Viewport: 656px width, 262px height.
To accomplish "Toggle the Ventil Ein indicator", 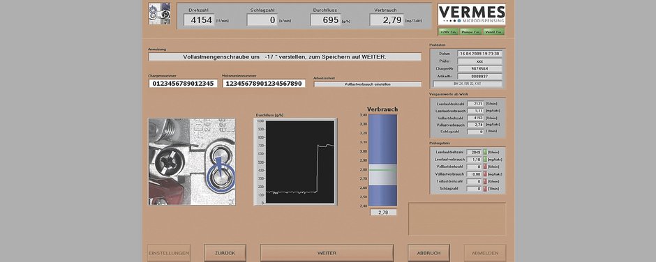I will 493,32.
